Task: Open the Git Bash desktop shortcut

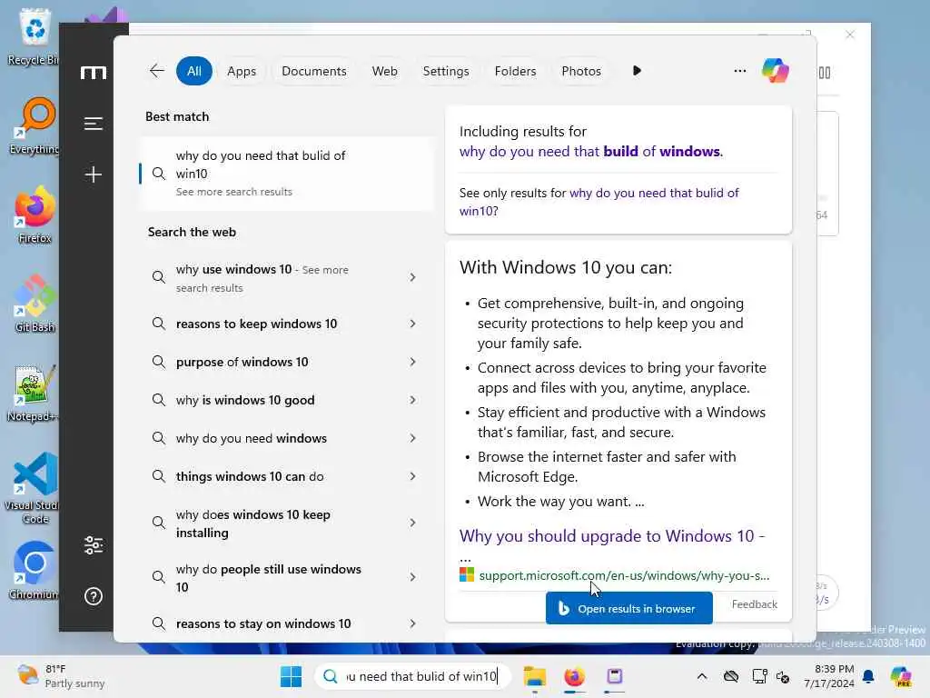Action: point(35,304)
